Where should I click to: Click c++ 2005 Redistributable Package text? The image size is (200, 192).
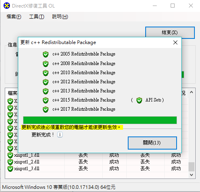pos(84,54)
